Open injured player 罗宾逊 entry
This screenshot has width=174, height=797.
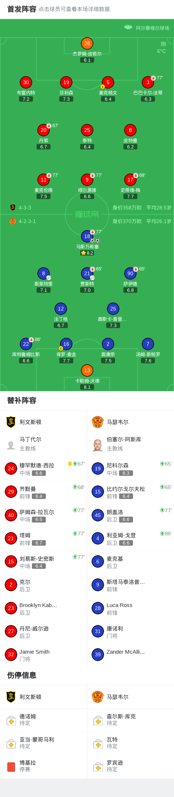point(130,766)
